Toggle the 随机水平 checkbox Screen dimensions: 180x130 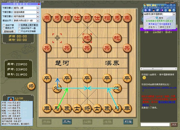pos(4,28)
